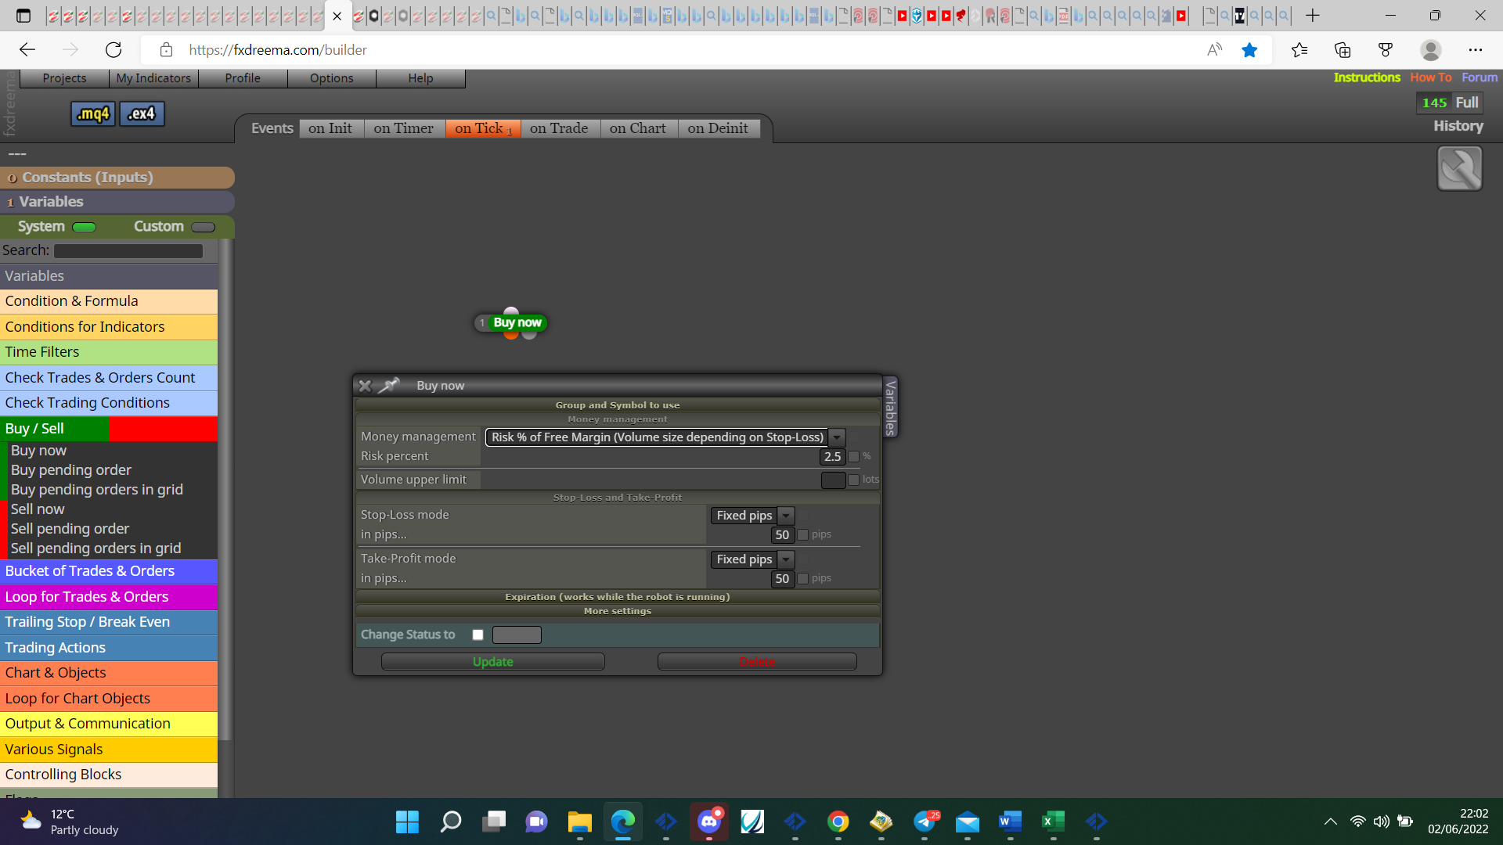Expand the More settings section
Viewport: 1503px width, 845px height.
618,610
